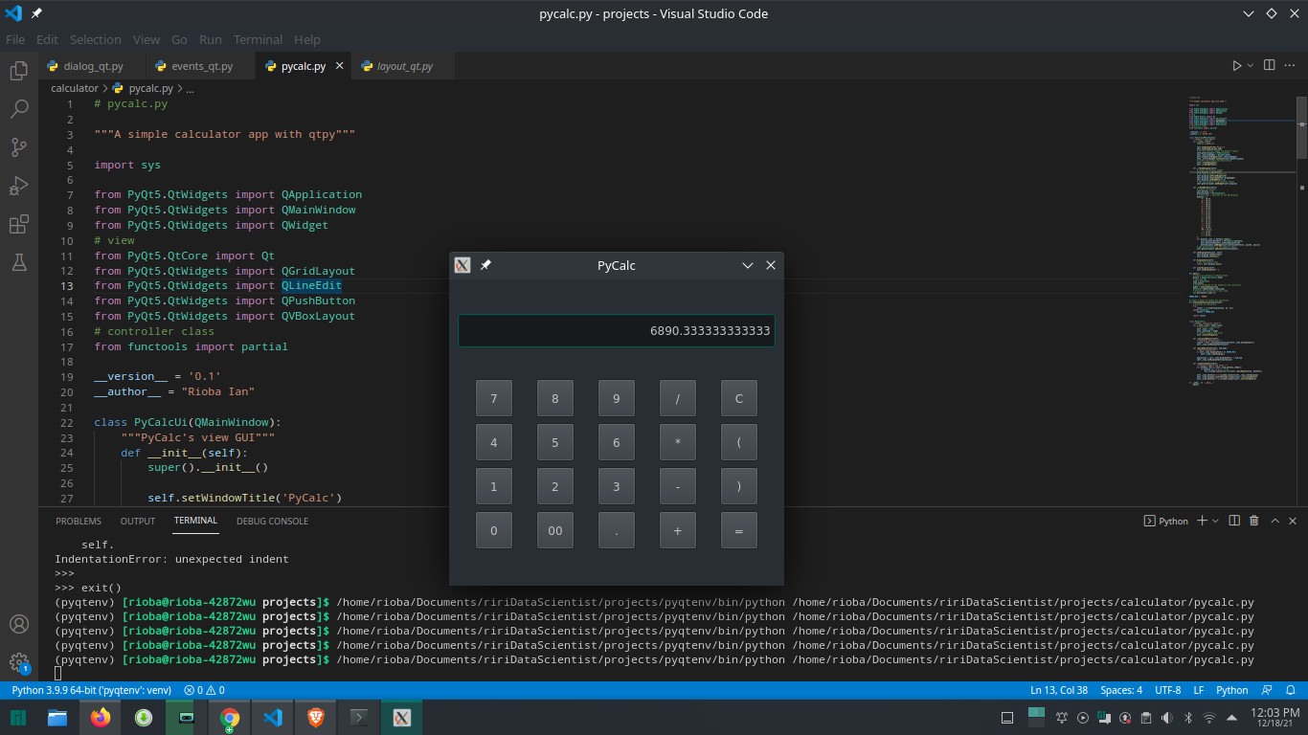Minimize the PyCalc window using chevron
Screen dimensions: 1308x735
click(748, 265)
